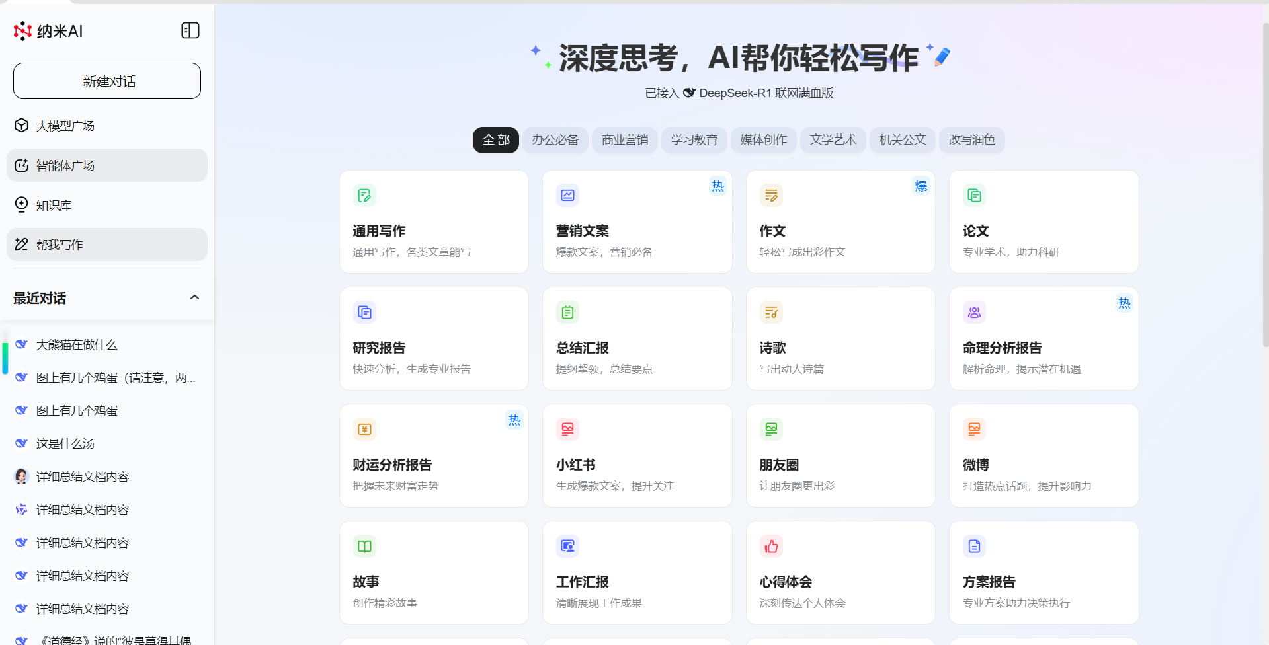The image size is (1269, 645).
Task: Click the 财运分析报告 yen icon
Action: tap(364, 430)
